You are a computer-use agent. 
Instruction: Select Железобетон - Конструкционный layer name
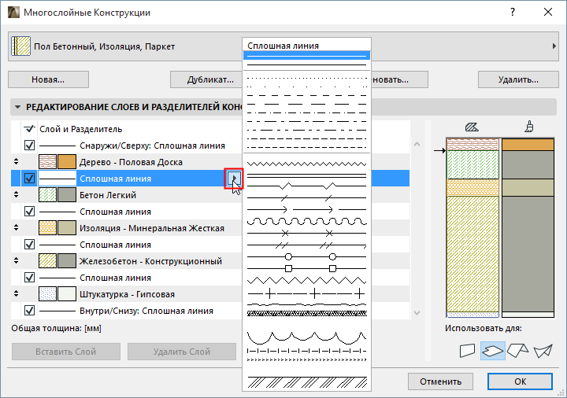click(150, 261)
